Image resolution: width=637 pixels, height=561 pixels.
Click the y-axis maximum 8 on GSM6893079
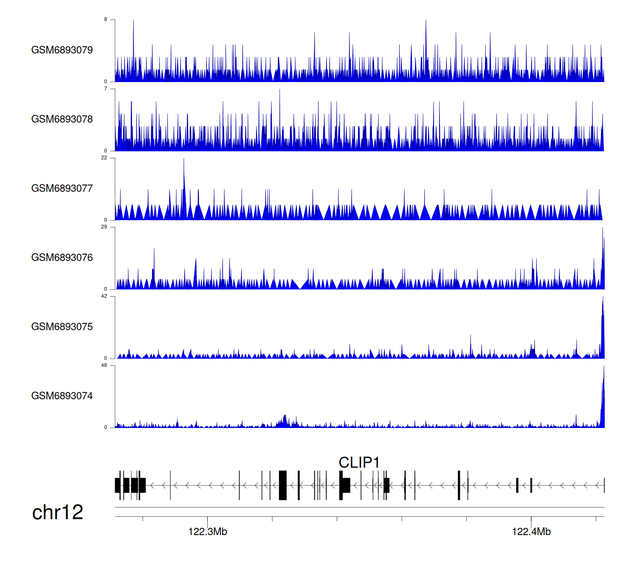click(106, 20)
